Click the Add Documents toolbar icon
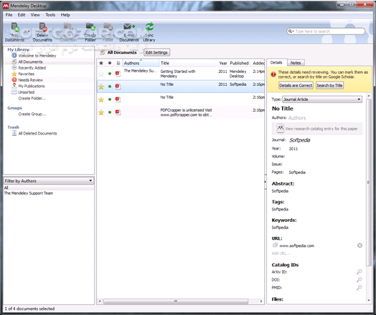Screen dimensions: 376x315 [x=15, y=26]
